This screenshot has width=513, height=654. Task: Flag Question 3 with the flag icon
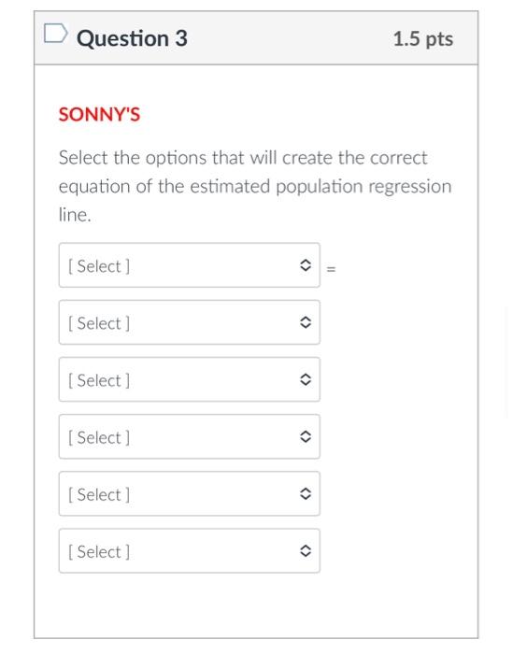55,34
